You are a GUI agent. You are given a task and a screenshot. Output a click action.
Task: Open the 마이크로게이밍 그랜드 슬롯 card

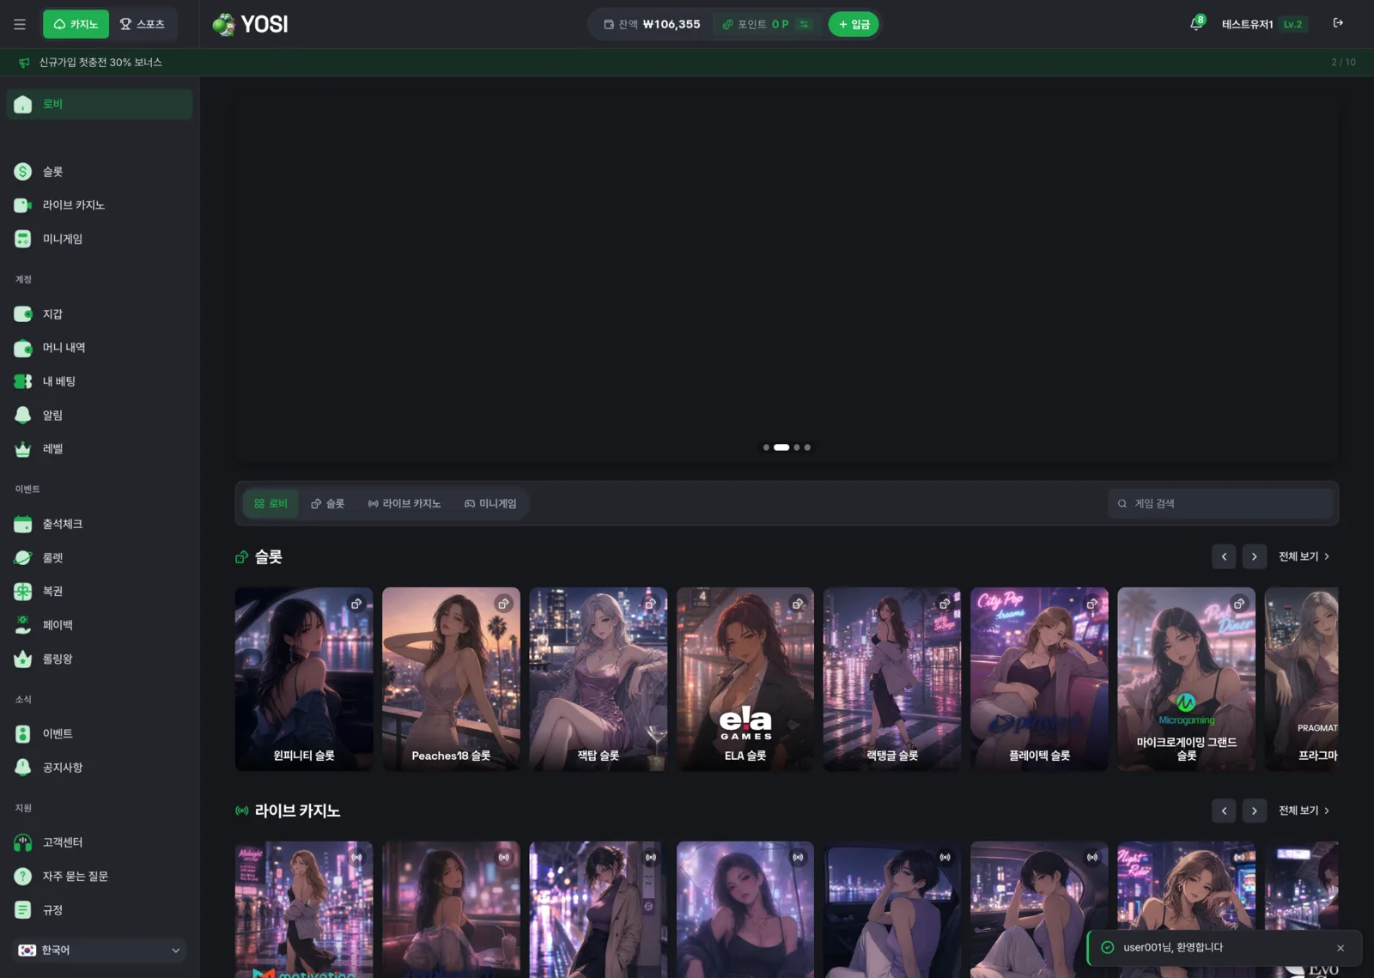point(1186,679)
